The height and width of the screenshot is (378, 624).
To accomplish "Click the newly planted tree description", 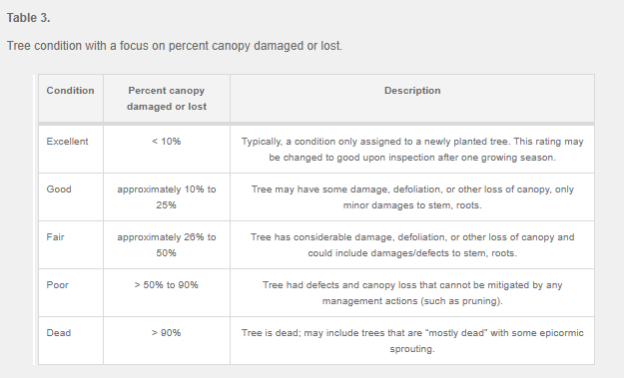I will tap(412, 150).
